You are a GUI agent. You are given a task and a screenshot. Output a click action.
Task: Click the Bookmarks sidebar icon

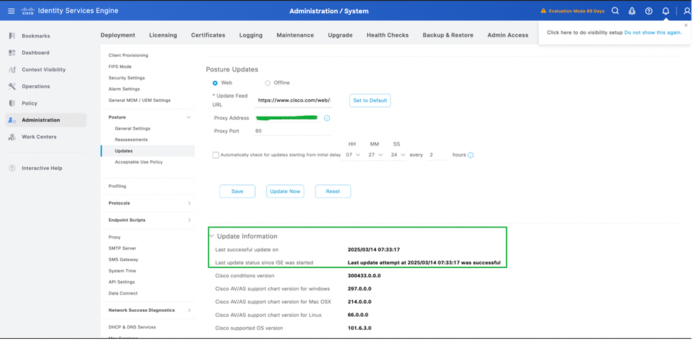12,36
